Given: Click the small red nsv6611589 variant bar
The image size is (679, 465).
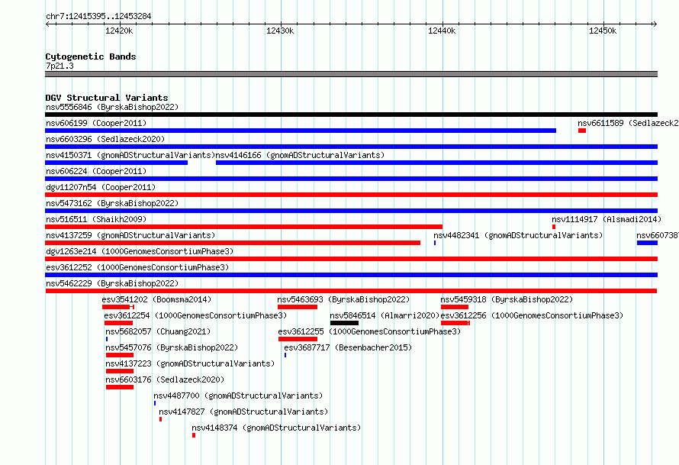Looking at the screenshot, I should click(x=582, y=131).
